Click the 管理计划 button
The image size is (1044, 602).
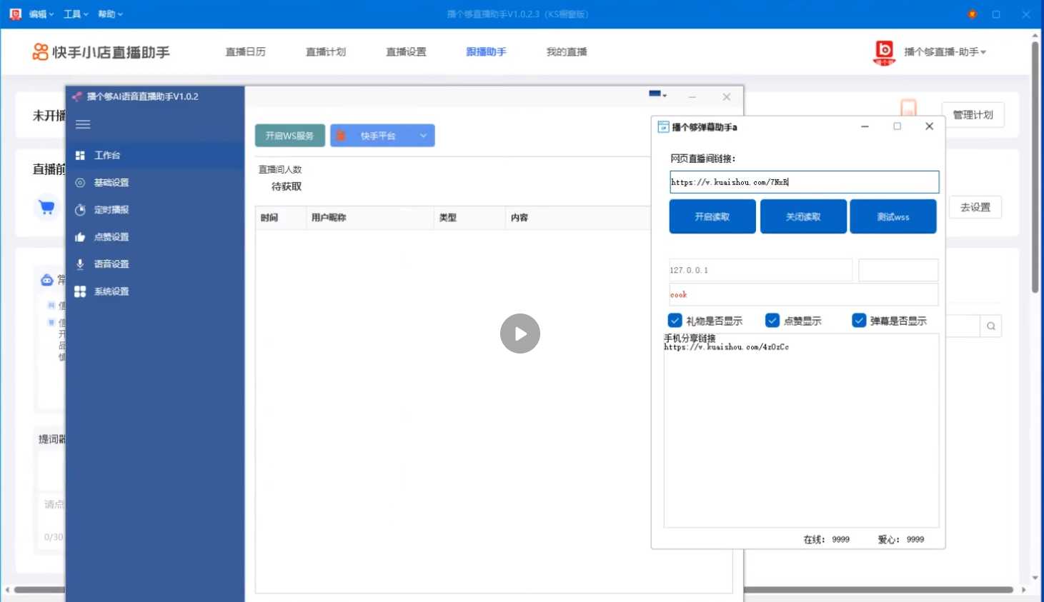[x=973, y=115]
